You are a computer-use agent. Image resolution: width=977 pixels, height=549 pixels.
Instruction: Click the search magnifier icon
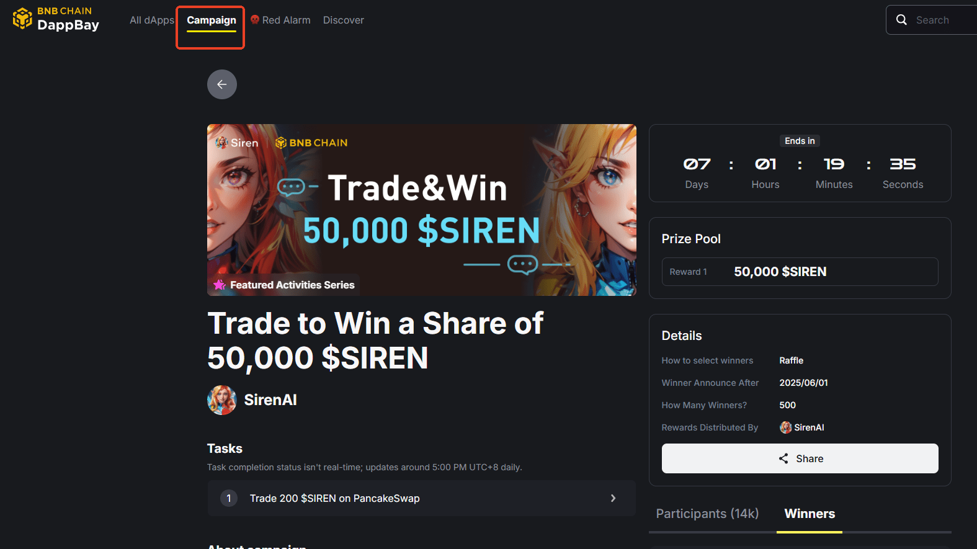(901, 20)
